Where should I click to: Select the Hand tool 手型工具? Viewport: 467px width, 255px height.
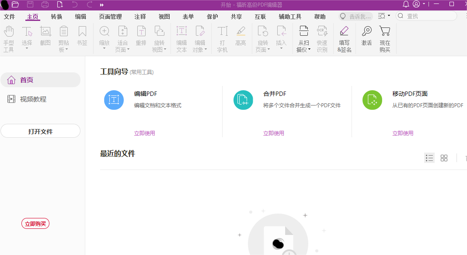click(x=9, y=38)
